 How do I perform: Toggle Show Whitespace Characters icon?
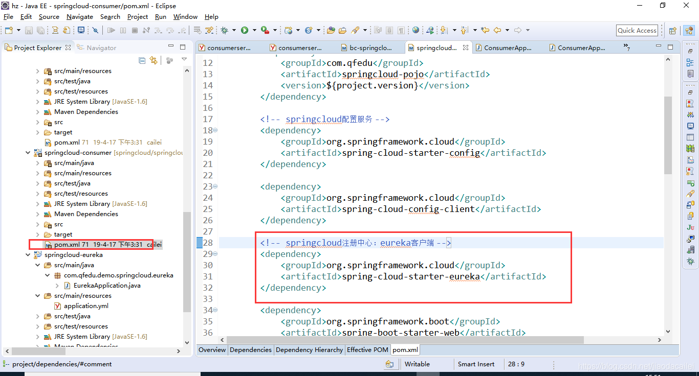[x=401, y=30]
